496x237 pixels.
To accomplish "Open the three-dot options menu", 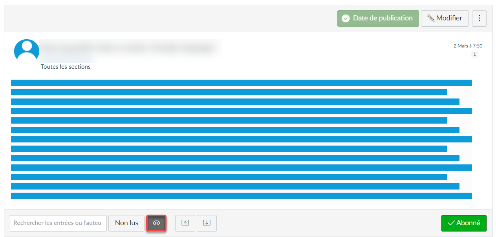I will click(x=479, y=18).
